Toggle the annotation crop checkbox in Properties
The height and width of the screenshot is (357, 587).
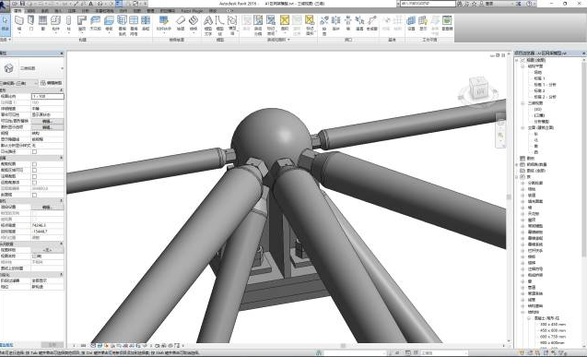(34, 176)
